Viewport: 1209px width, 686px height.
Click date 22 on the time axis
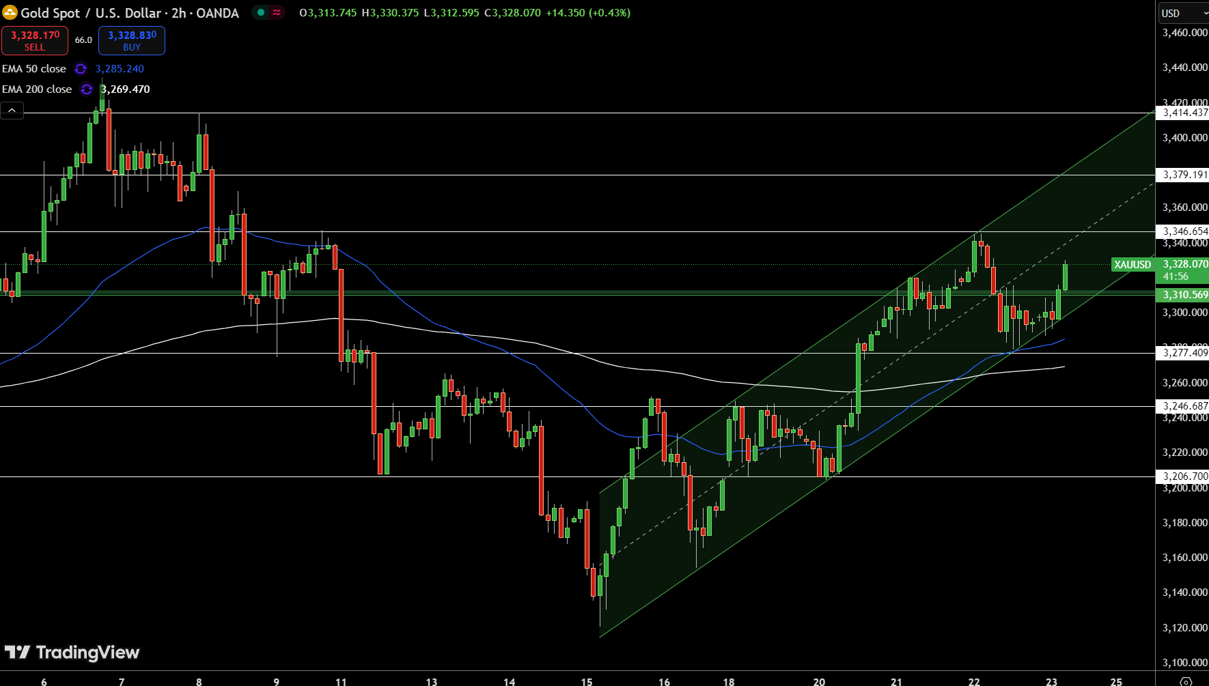tap(974, 681)
